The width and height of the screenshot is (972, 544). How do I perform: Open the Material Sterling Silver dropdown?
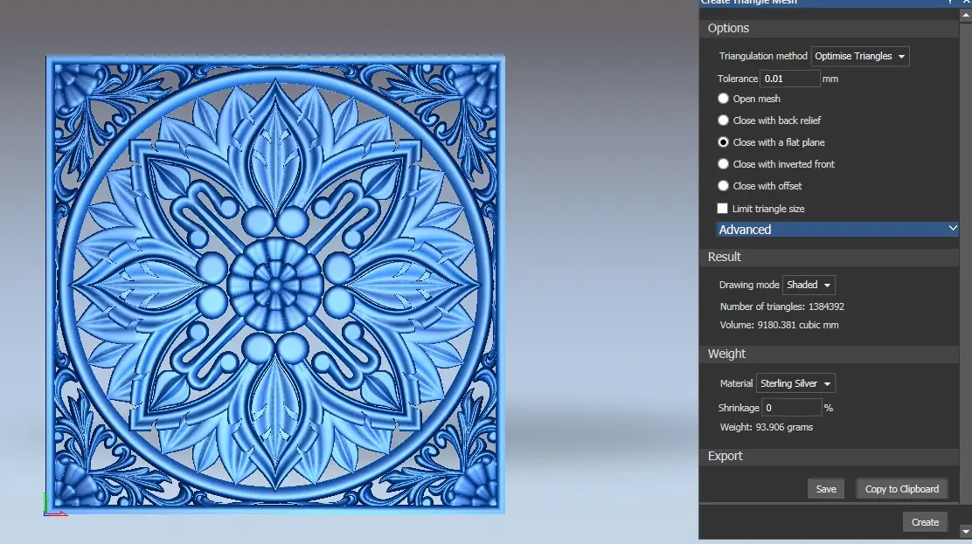[795, 383]
